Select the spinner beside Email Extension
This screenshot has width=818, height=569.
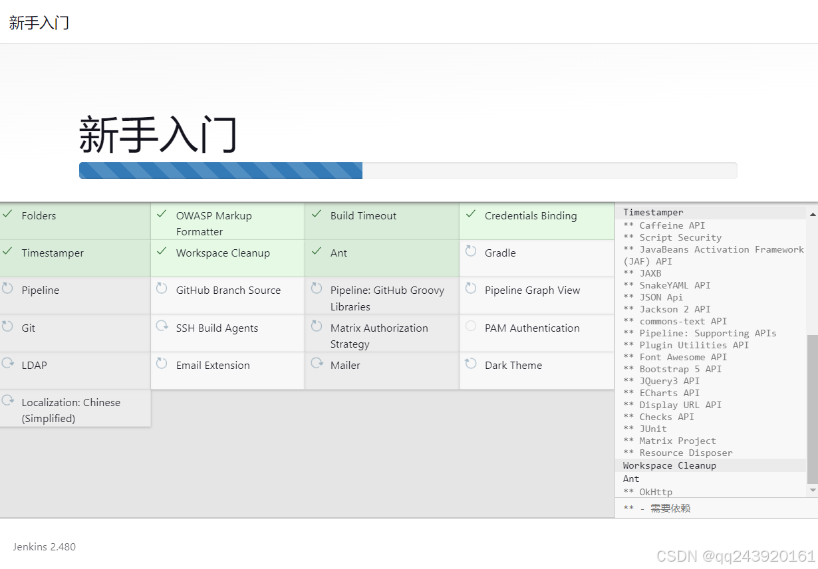(x=162, y=364)
